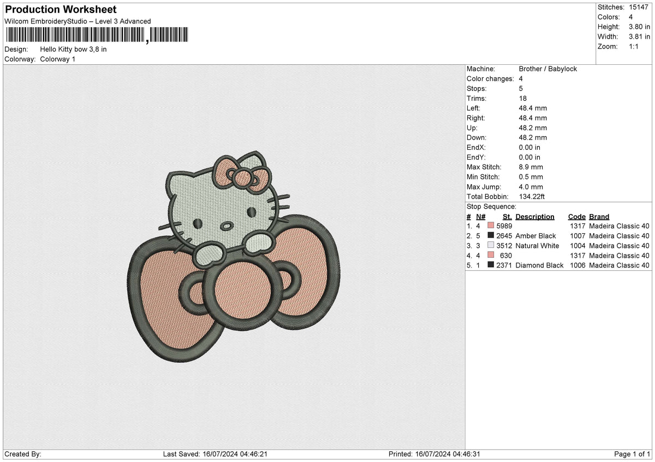This screenshot has width=655, height=462.
Task: Click stitch count 630 in stop 4
Action: [x=506, y=256]
